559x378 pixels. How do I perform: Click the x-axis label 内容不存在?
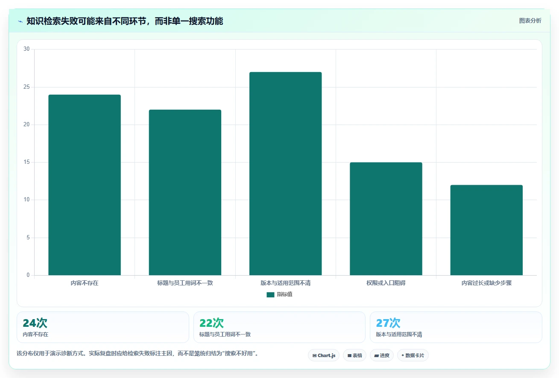coord(85,283)
